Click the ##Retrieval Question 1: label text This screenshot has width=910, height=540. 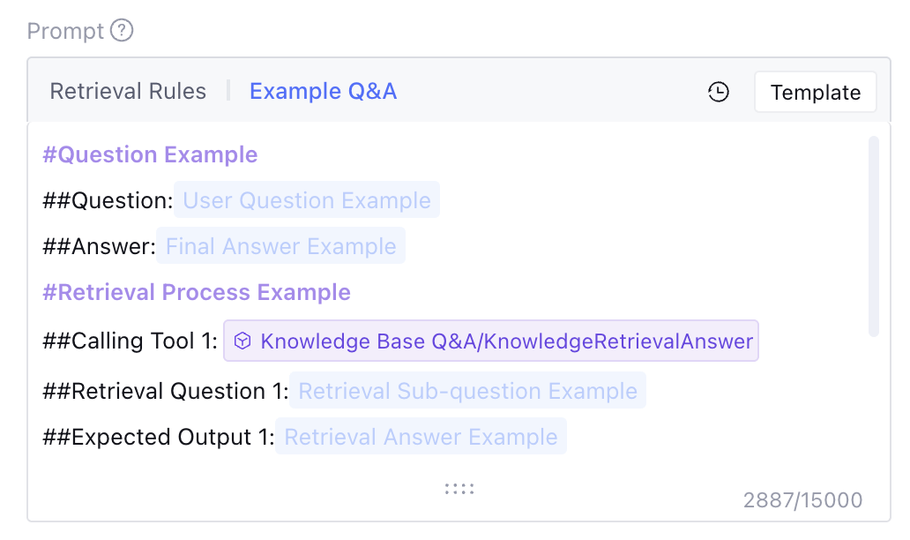165,391
